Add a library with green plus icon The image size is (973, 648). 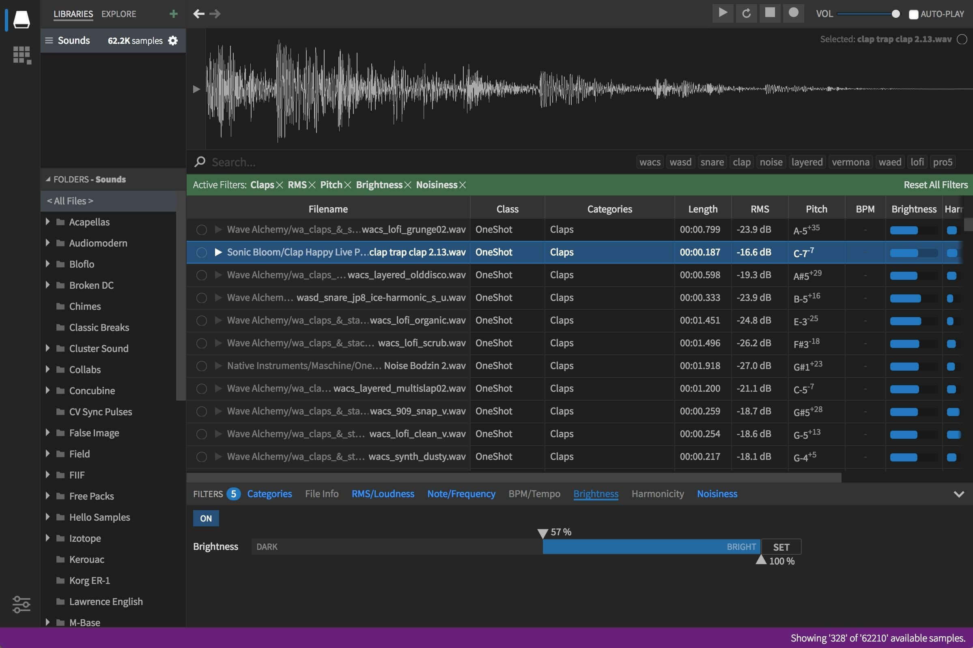coord(173,14)
